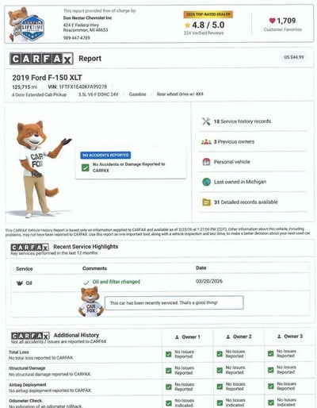The width and height of the screenshot is (317, 408).
Task: Click the Previous owners people icon
Action: [206, 142]
